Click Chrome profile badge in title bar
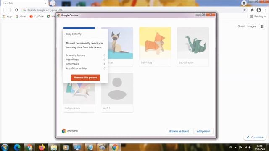 tap(244, 3)
